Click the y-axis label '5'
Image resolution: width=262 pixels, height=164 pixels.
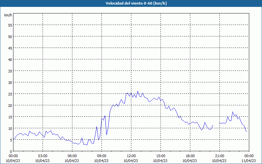[11, 140]
